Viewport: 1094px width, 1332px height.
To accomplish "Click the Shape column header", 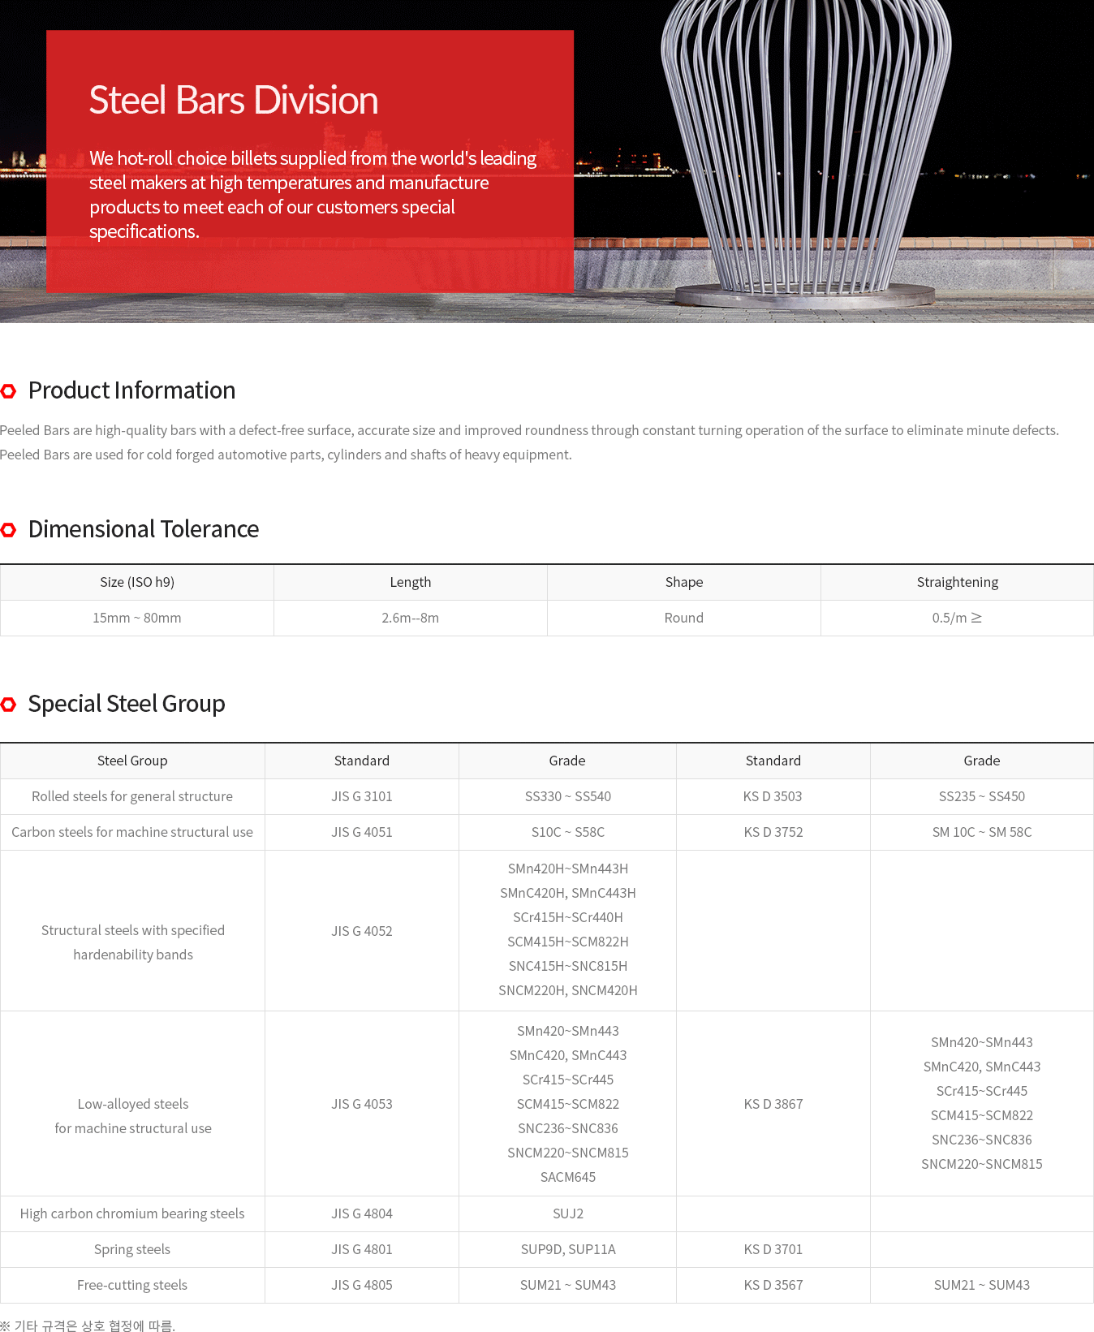I will click(x=684, y=582).
